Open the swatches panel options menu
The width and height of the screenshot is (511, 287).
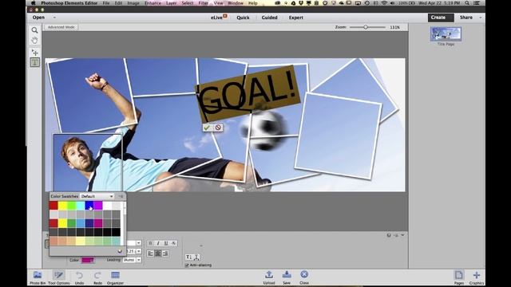pyautogui.click(x=121, y=196)
